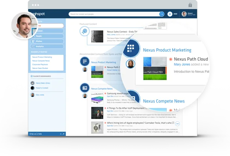The height and width of the screenshot is (156, 230).
Task: Click the padlock icon in browser bar
Action: tap(190, 5)
